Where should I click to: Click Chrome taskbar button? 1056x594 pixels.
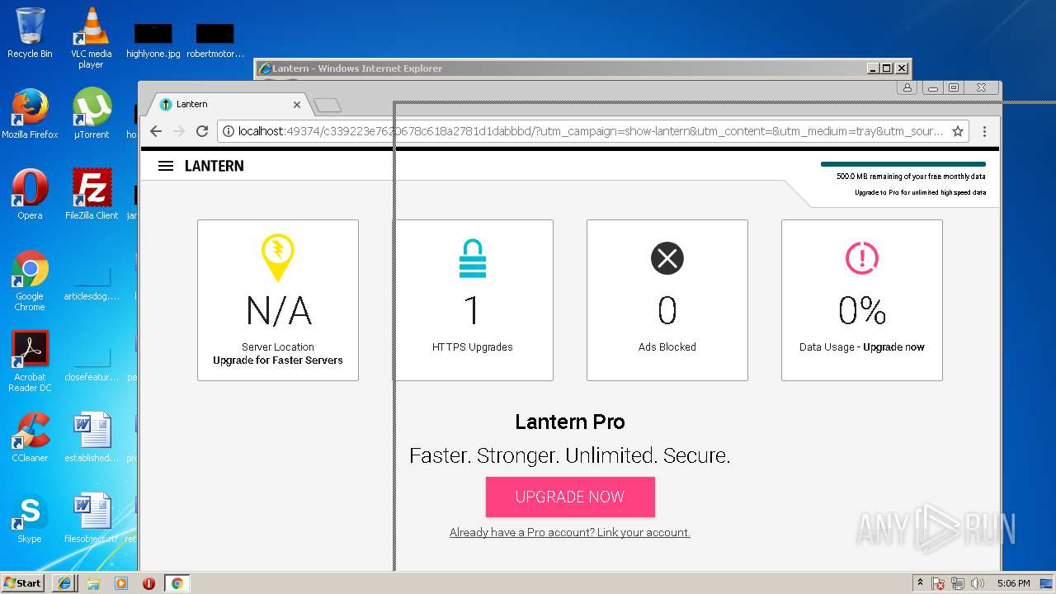(177, 582)
